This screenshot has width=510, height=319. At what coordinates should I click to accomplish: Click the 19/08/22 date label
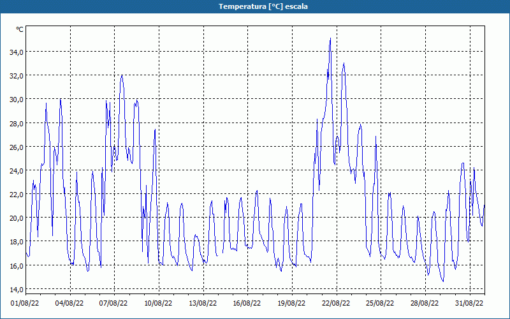(291, 304)
